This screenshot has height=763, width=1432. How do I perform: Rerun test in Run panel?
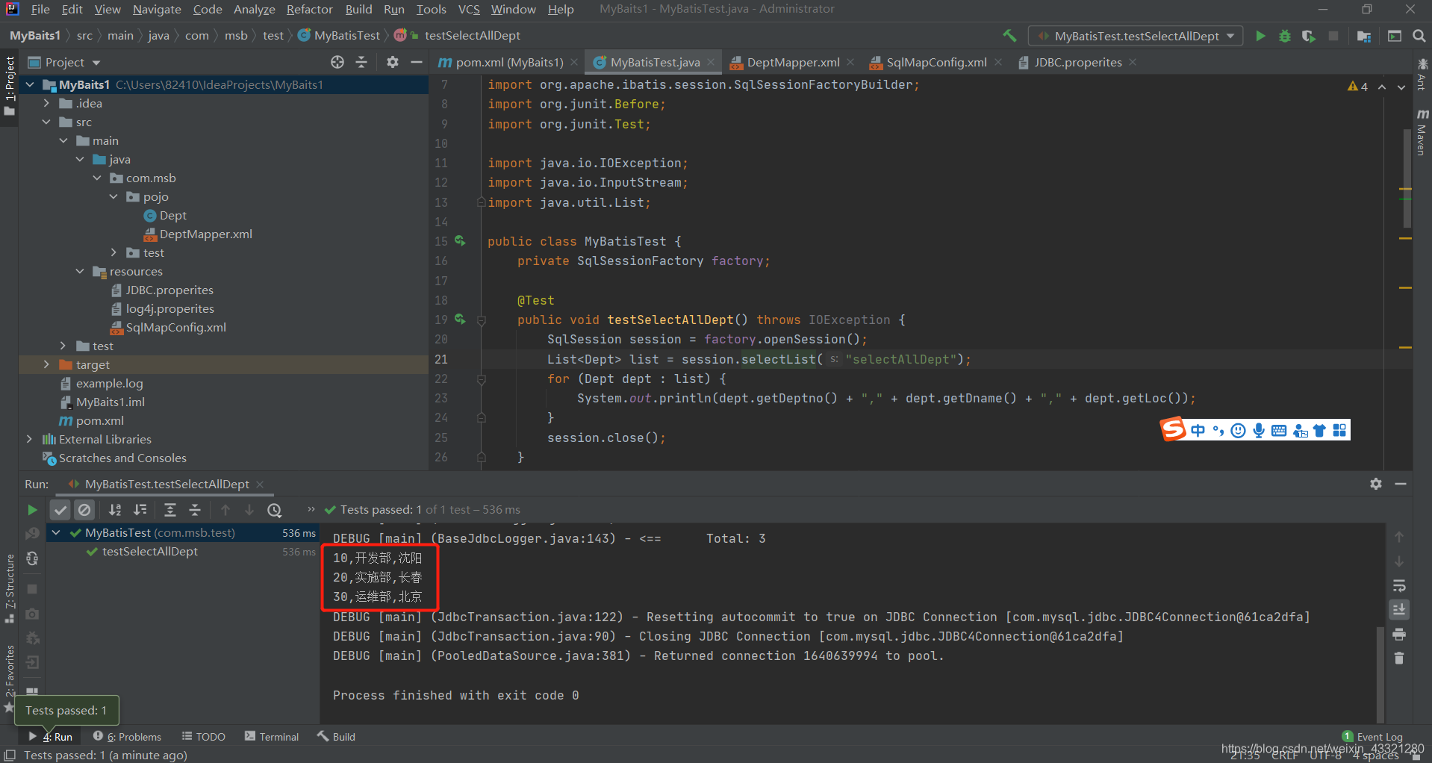click(32, 510)
